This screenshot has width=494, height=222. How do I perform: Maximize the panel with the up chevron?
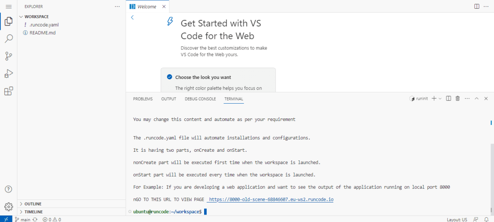[x=476, y=99]
